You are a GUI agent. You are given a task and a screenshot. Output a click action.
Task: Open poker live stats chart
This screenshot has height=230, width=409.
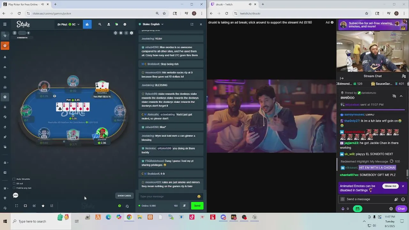click(34, 206)
